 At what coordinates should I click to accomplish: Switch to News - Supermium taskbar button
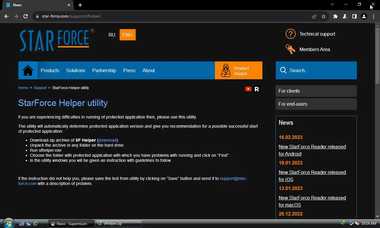(x=71, y=224)
